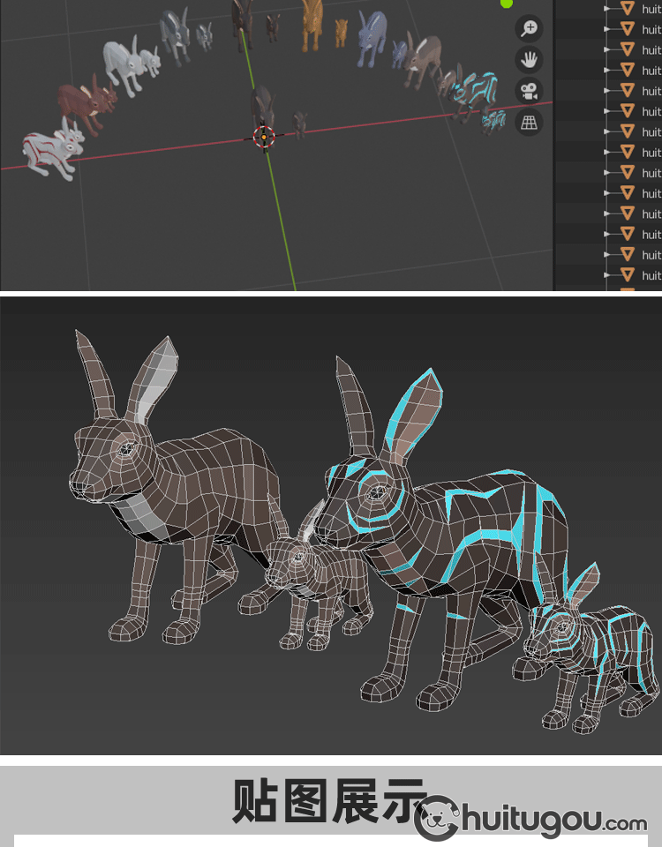Expand the topmost outliner item arrow
Screen dimensions: 662x847
607,8
